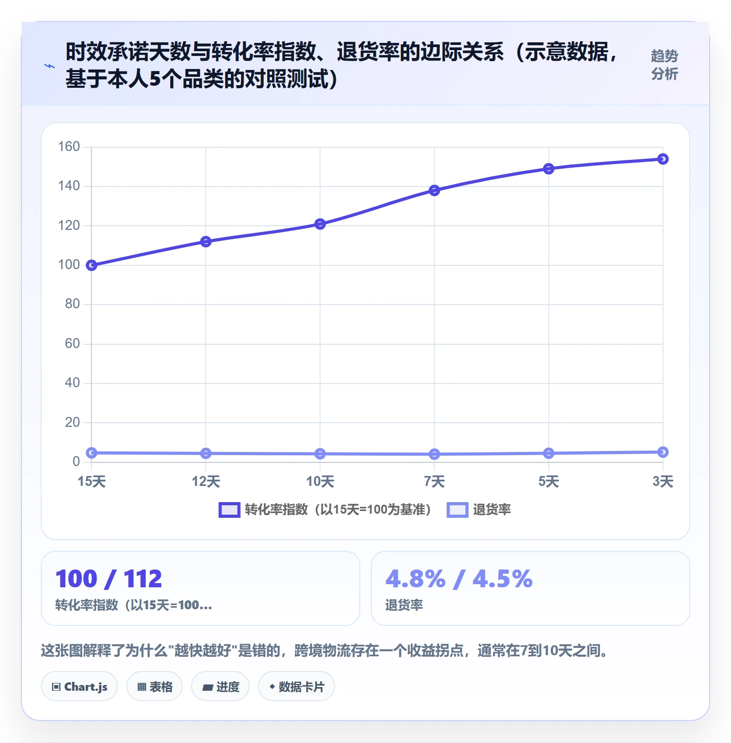This screenshot has width=731, height=743.
Task: Click the 退货率 data point at 7天
Action: pos(434,455)
